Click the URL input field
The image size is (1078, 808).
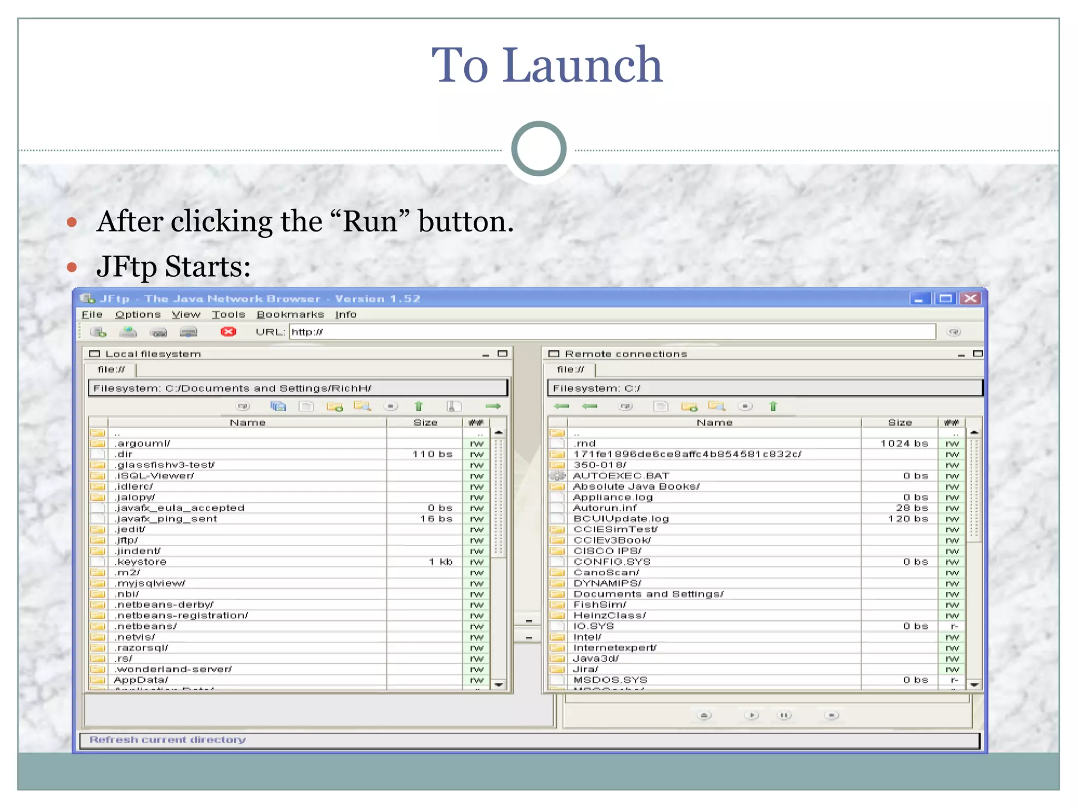pyautogui.click(x=611, y=331)
